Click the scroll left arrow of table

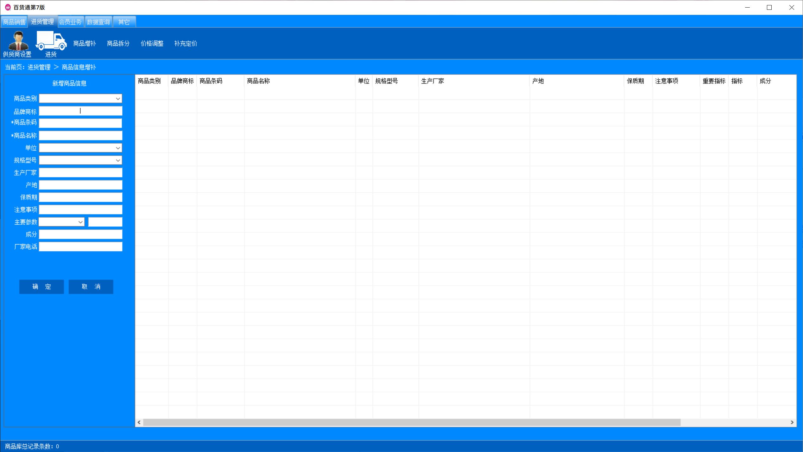(x=139, y=422)
